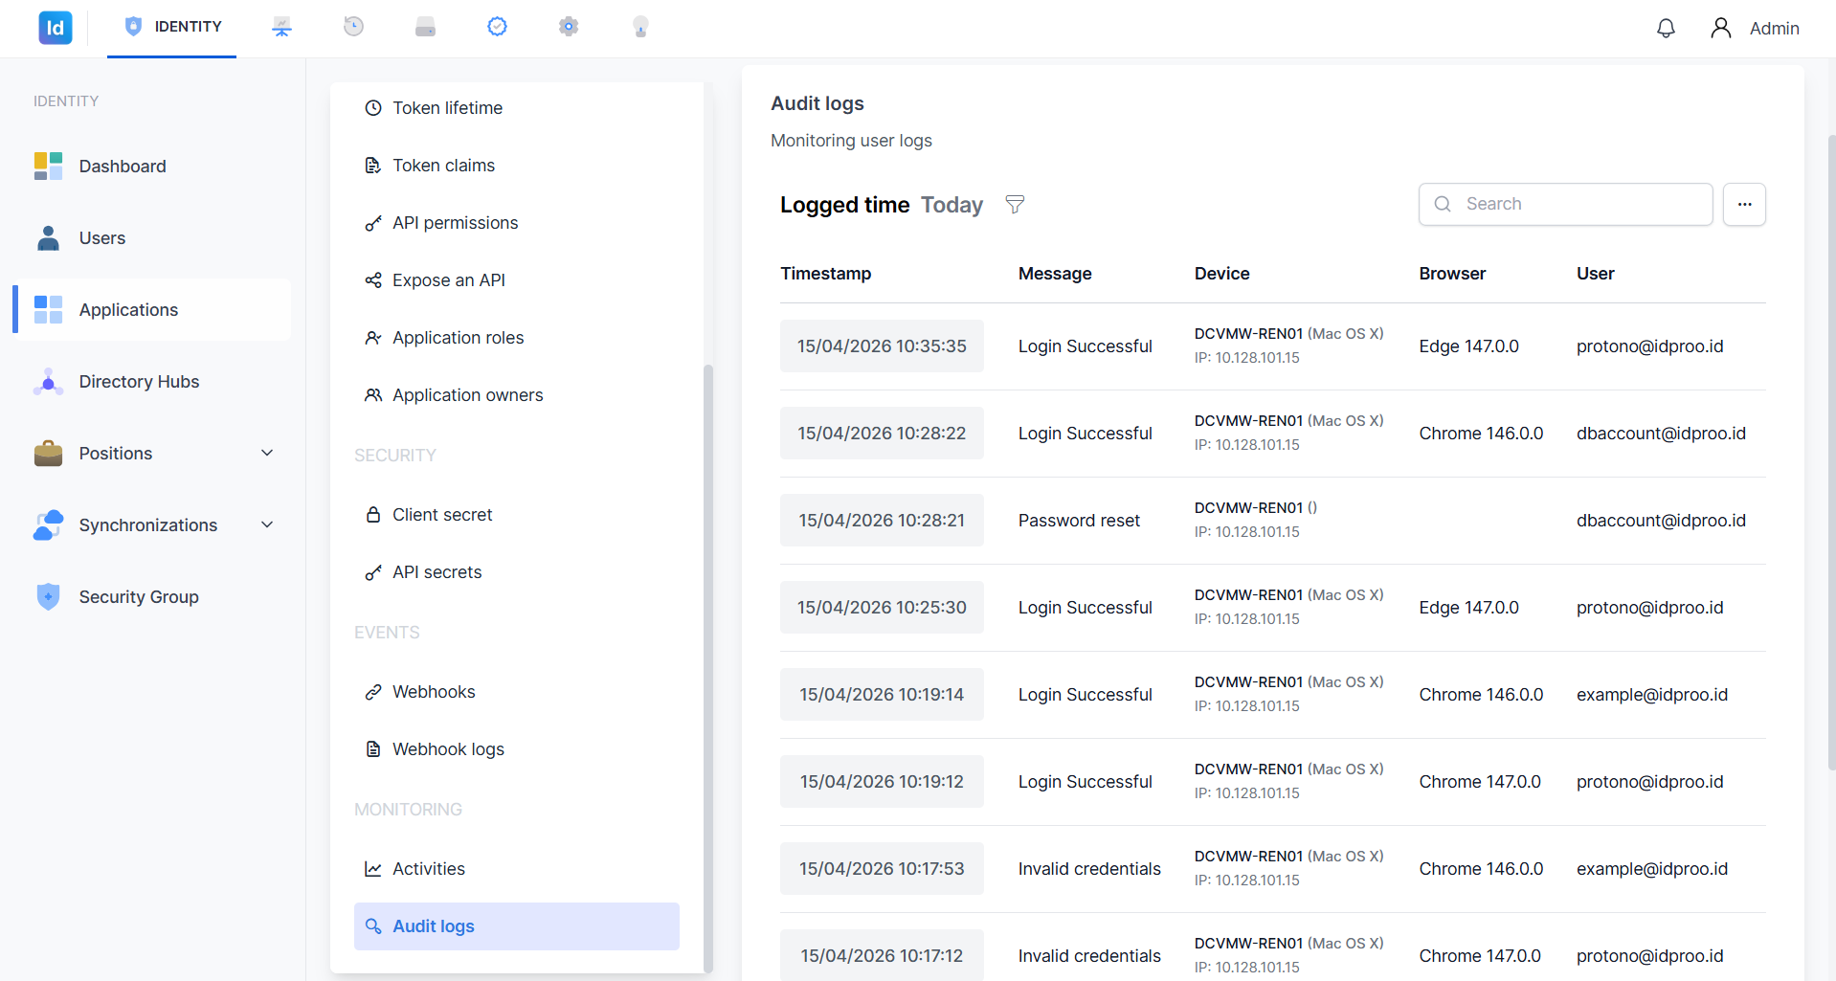The width and height of the screenshot is (1836, 981).
Task: Click timestamp 15/04/2026 10:17:53
Action: click(882, 869)
